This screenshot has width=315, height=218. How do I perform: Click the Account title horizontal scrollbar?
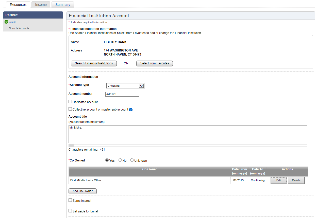click(x=188, y=146)
